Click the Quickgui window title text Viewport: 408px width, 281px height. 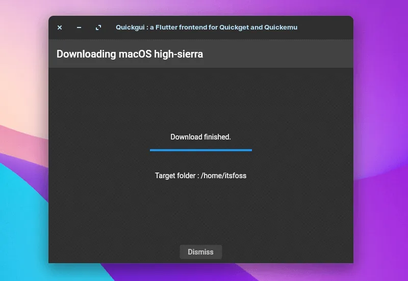(206, 27)
